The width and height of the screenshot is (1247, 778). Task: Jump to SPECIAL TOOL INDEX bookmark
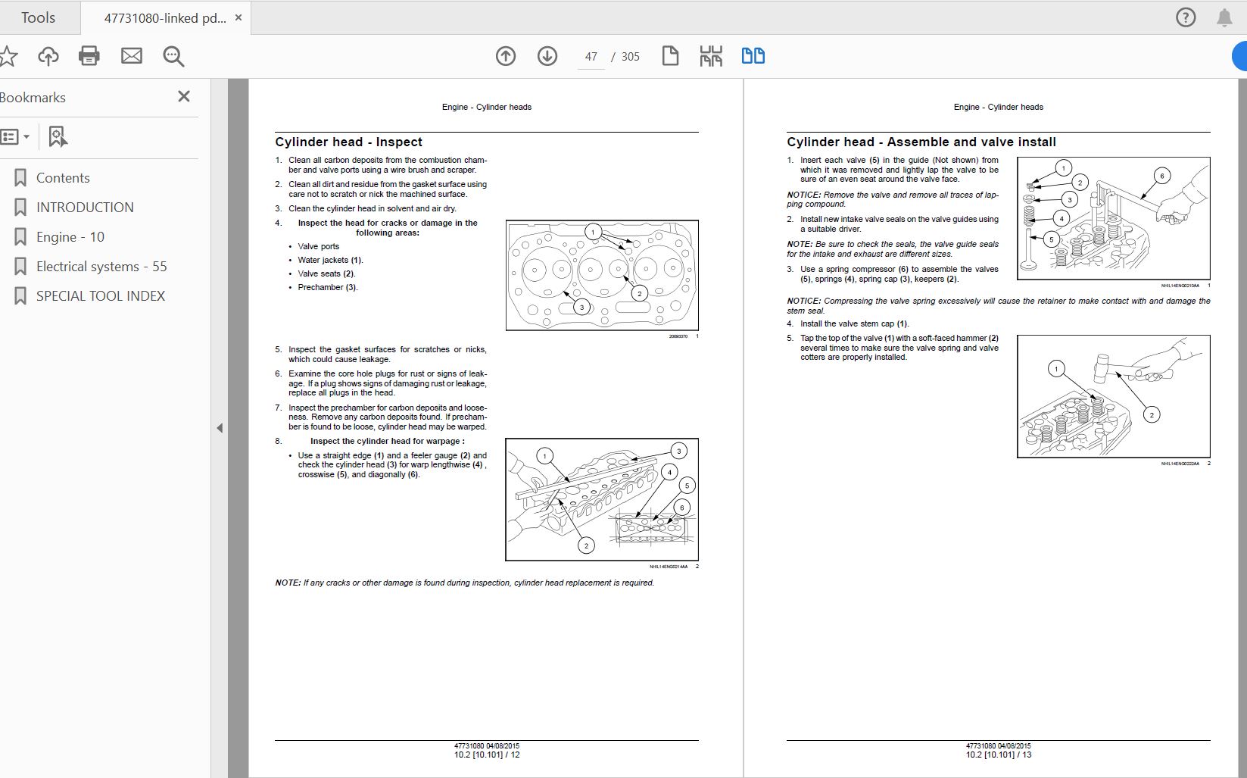tap(100, 296)
